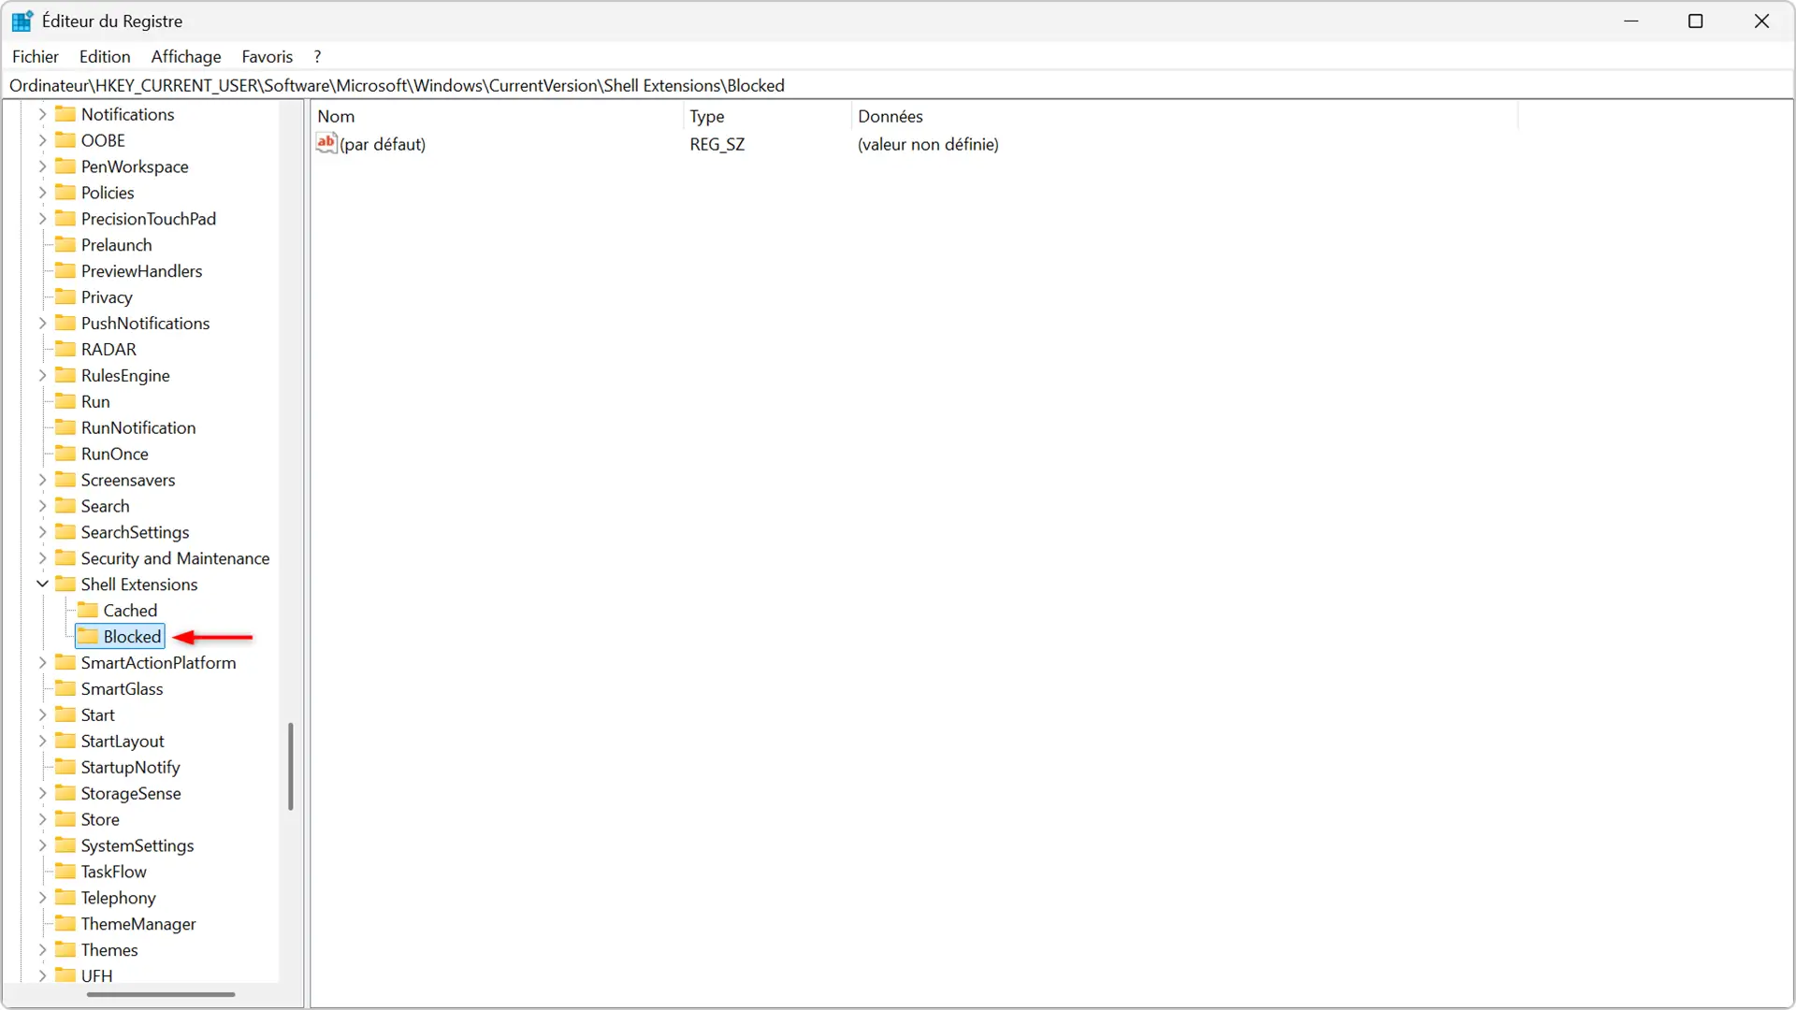Screen dimensions: 1796x1010
Task: Click the ThemeManager folder icon
Action: [x=65, y=924]
